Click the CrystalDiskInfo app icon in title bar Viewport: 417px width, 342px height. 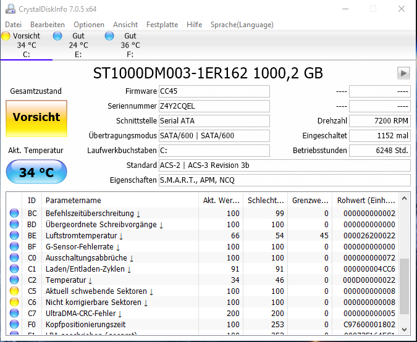[x=11, y=9]
